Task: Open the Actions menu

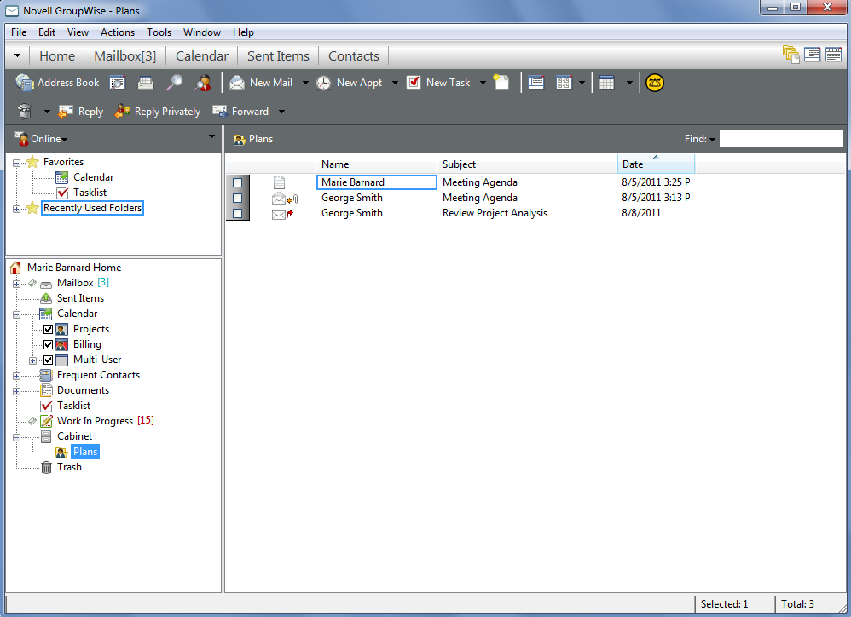Action: tap(117, 32)
